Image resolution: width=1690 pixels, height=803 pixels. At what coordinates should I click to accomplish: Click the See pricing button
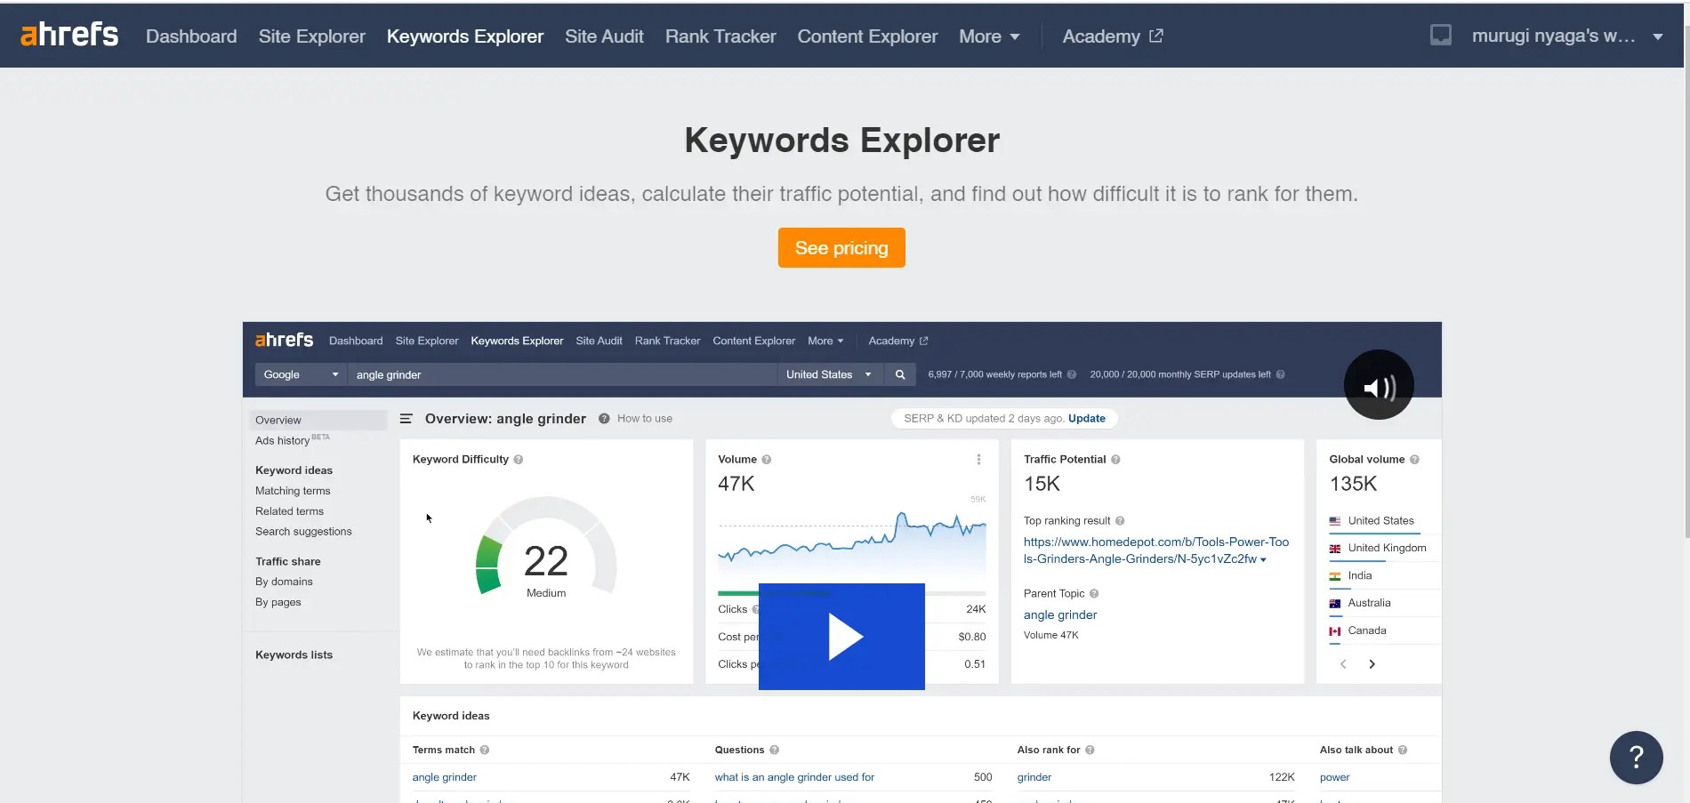point(841,247)
